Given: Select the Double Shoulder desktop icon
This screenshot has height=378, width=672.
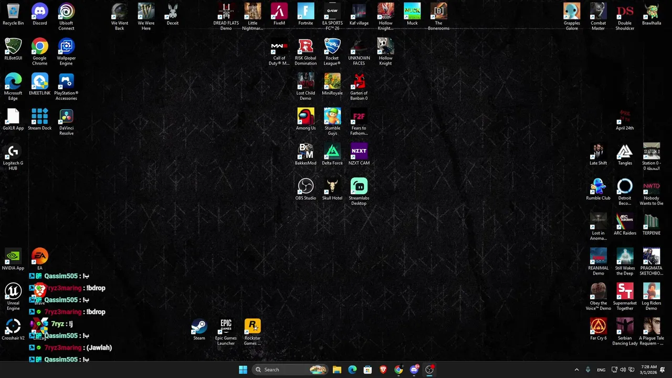Looking at the screenshot, I should [625, 17].
